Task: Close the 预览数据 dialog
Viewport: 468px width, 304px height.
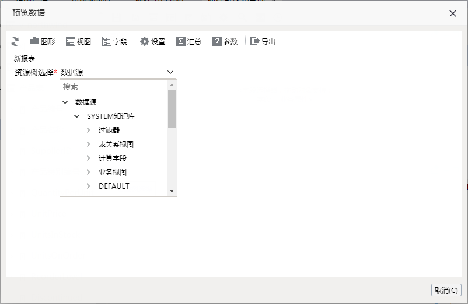Action: pyautogui.click(x=452, y=13)
